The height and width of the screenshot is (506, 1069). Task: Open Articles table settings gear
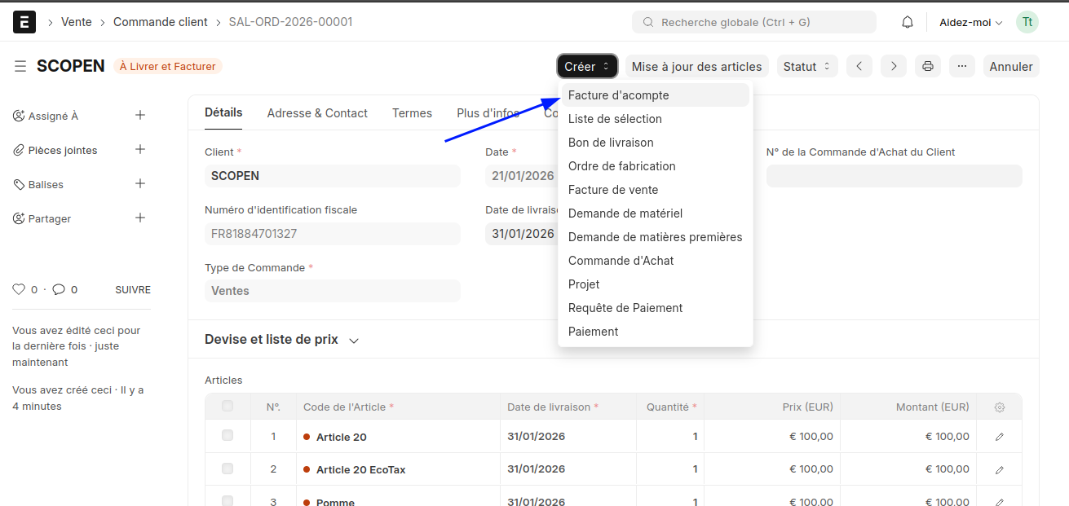coord(1000,407)
